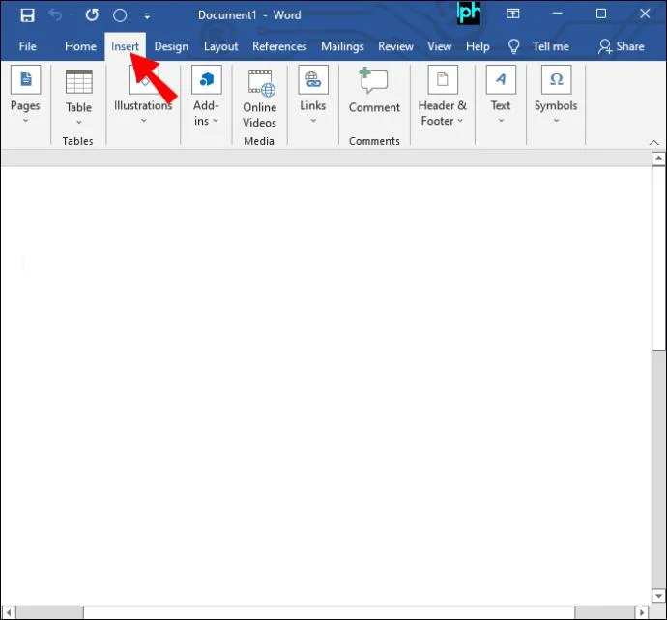Collapse the ribbon with the caret
Viewport: 667px width, 620px height.
point(653,143)
